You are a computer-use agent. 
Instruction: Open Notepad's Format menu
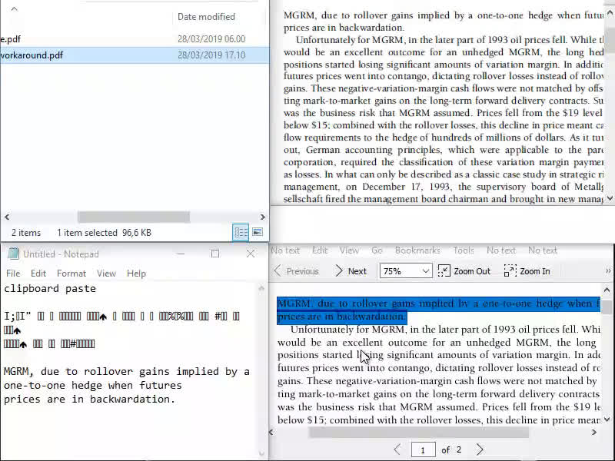(71, 273)
